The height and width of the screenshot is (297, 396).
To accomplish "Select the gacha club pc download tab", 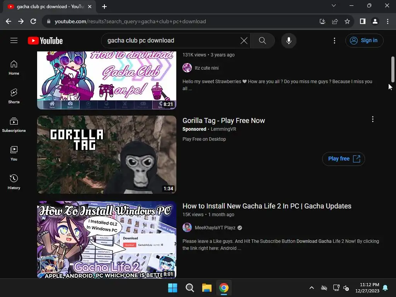I will pyautogui.click(x=49, y=7).
